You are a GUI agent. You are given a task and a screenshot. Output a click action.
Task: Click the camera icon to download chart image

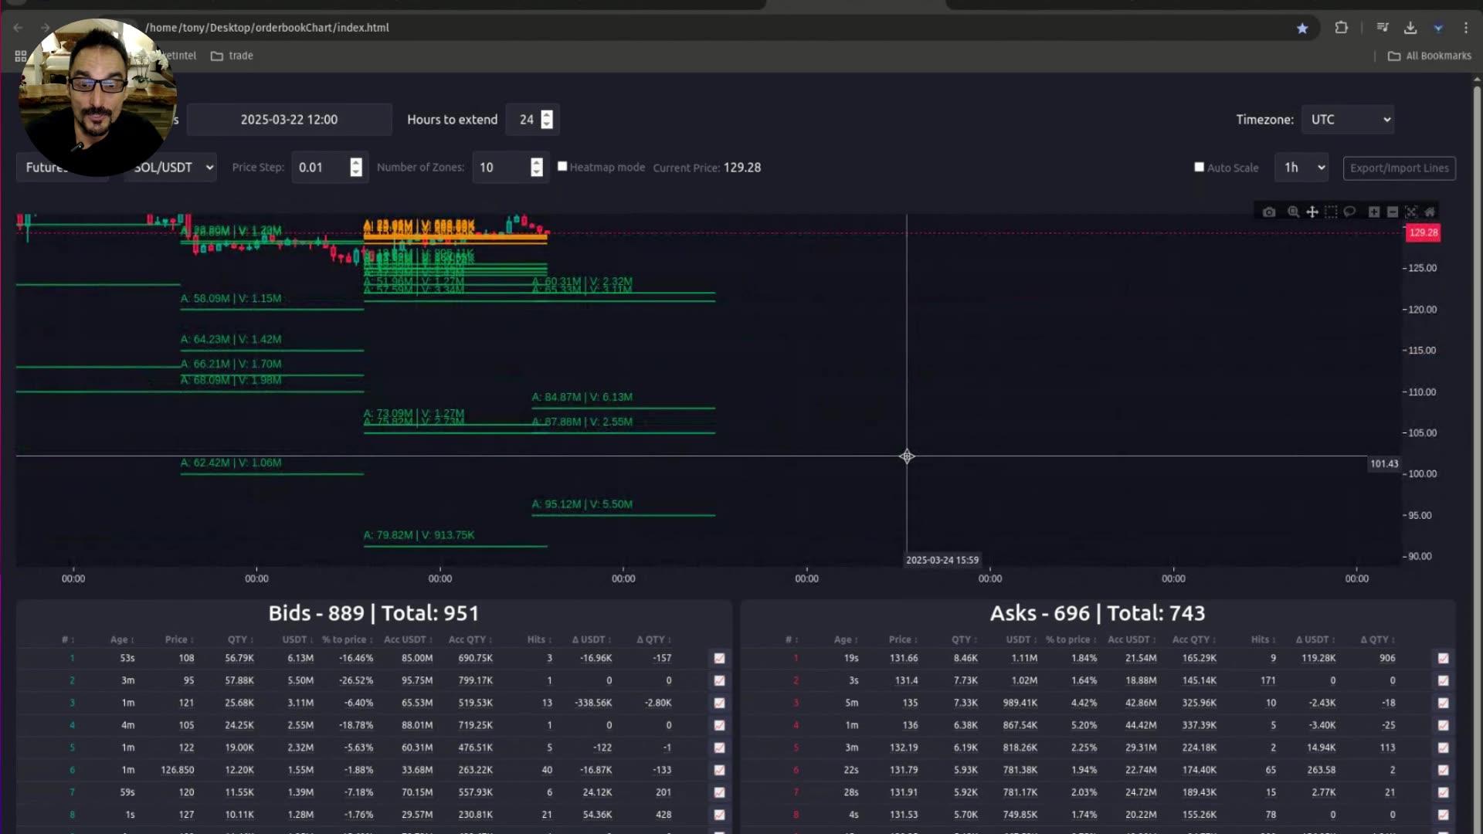(1269, 212)
